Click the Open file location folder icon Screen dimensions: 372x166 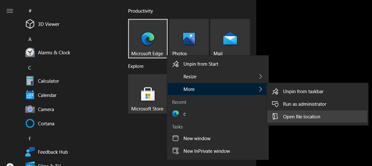(275, 116)
